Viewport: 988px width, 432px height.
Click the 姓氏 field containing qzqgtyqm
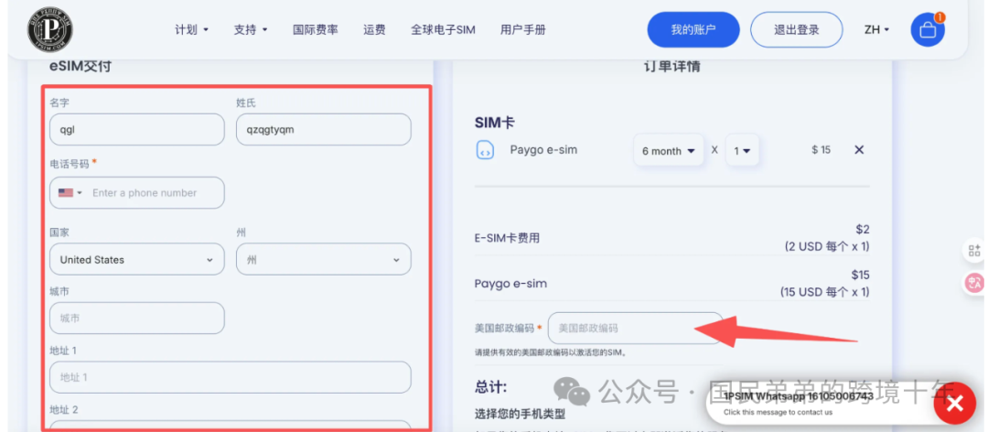(x=323, y=129)
